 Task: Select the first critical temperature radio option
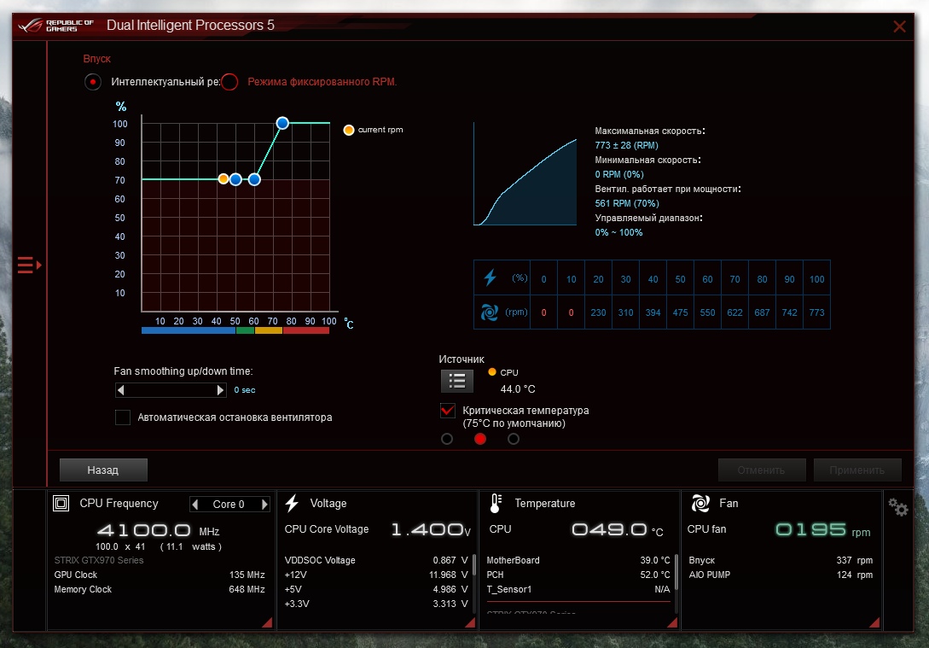pos(447,439)
